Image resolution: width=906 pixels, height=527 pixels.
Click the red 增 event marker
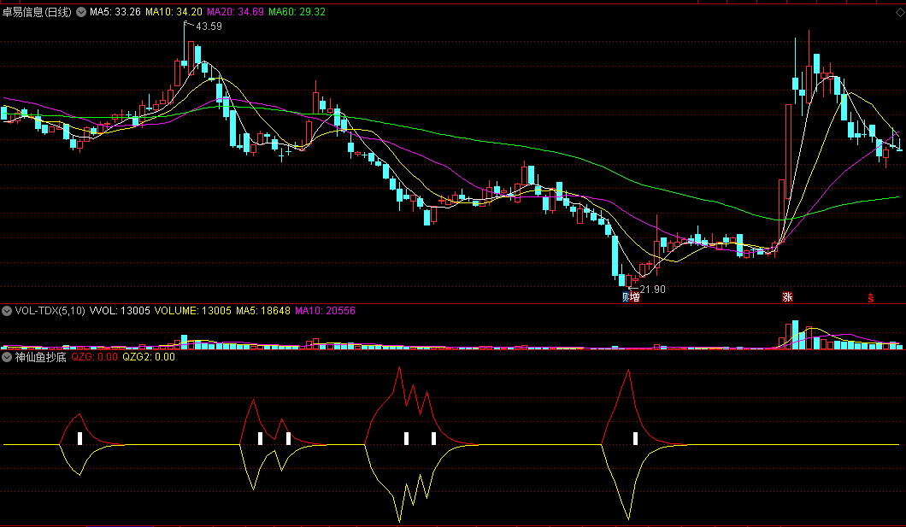coord(634,296)
